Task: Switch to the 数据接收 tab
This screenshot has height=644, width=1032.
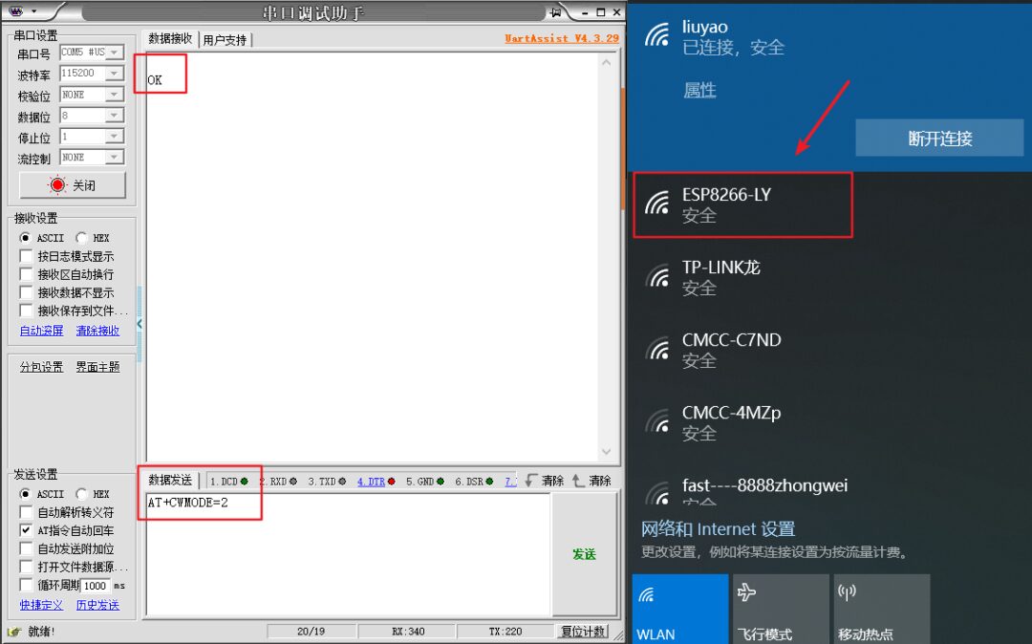Action: click(x=170, y=39)
